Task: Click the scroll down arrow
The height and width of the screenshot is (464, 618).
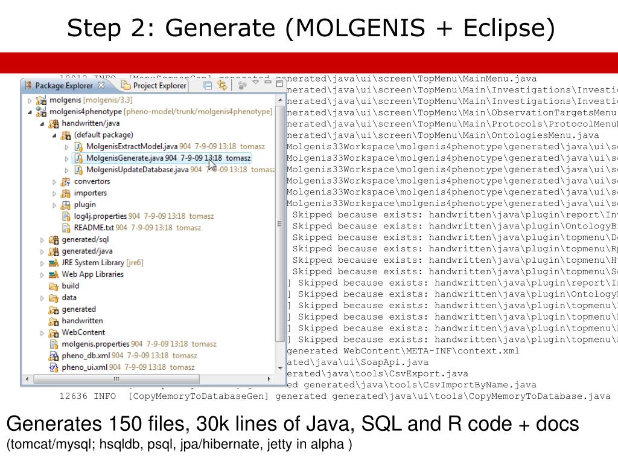Action: click(280, 368)
